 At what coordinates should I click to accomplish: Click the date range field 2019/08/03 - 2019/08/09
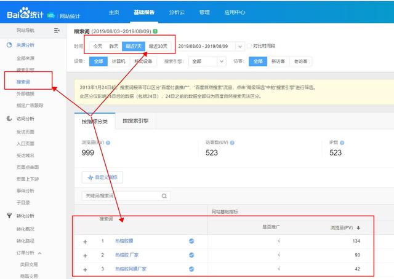206,47
